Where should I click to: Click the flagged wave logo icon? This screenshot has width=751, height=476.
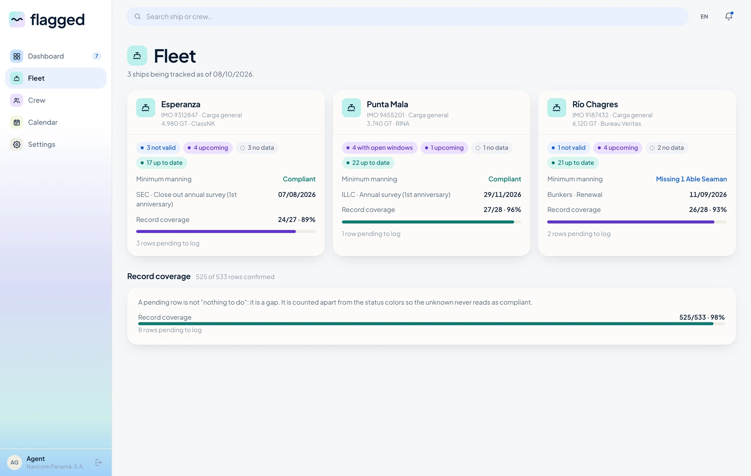[17, 20]
